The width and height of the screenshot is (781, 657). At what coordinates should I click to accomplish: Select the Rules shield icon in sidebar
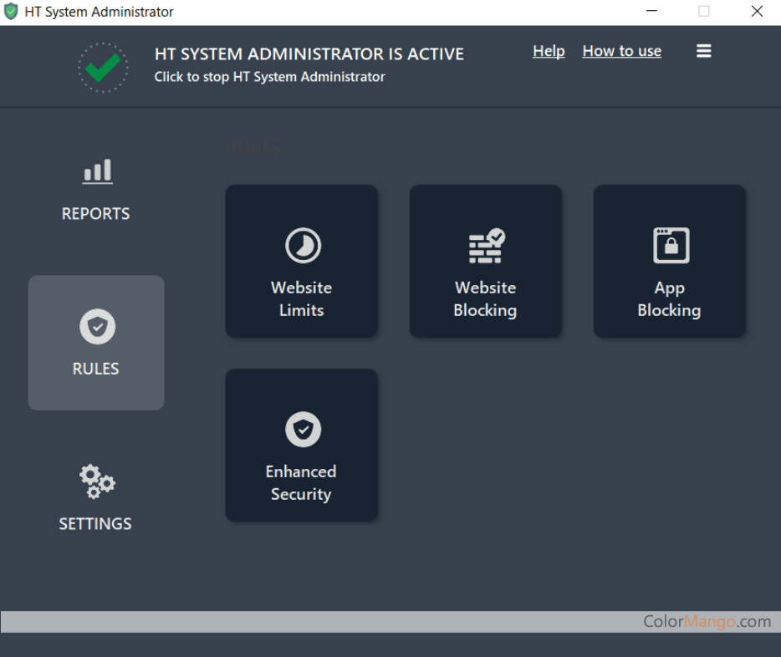95,326
